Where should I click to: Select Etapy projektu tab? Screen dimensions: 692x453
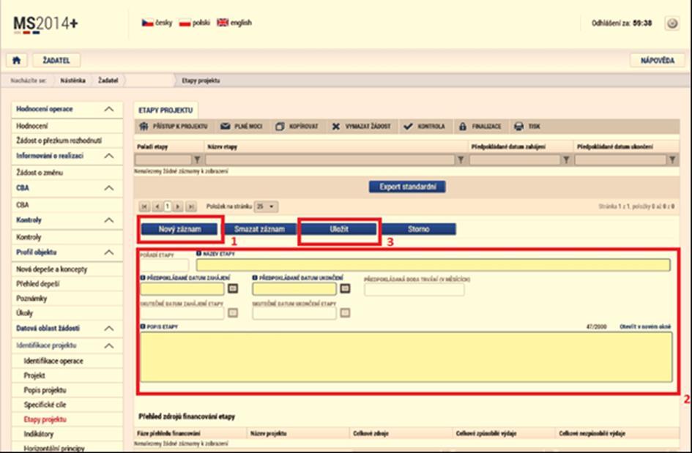pos(165,111)
